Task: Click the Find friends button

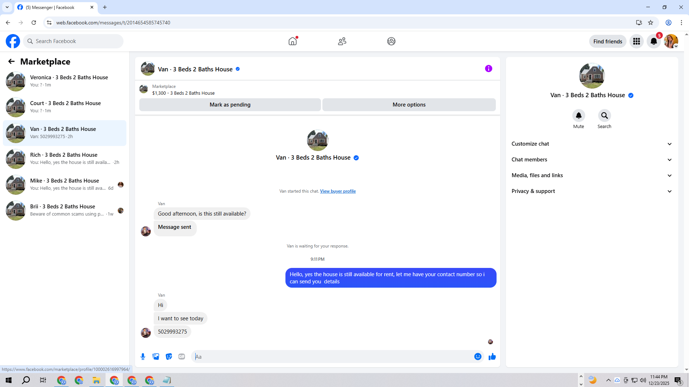Action: point(607,41)
